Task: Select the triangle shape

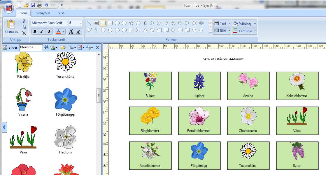Action: [x=145, y=30]
